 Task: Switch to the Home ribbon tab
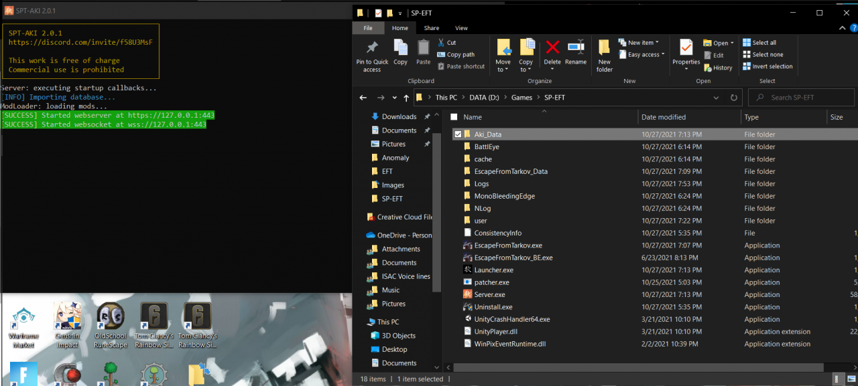[400, 28]
